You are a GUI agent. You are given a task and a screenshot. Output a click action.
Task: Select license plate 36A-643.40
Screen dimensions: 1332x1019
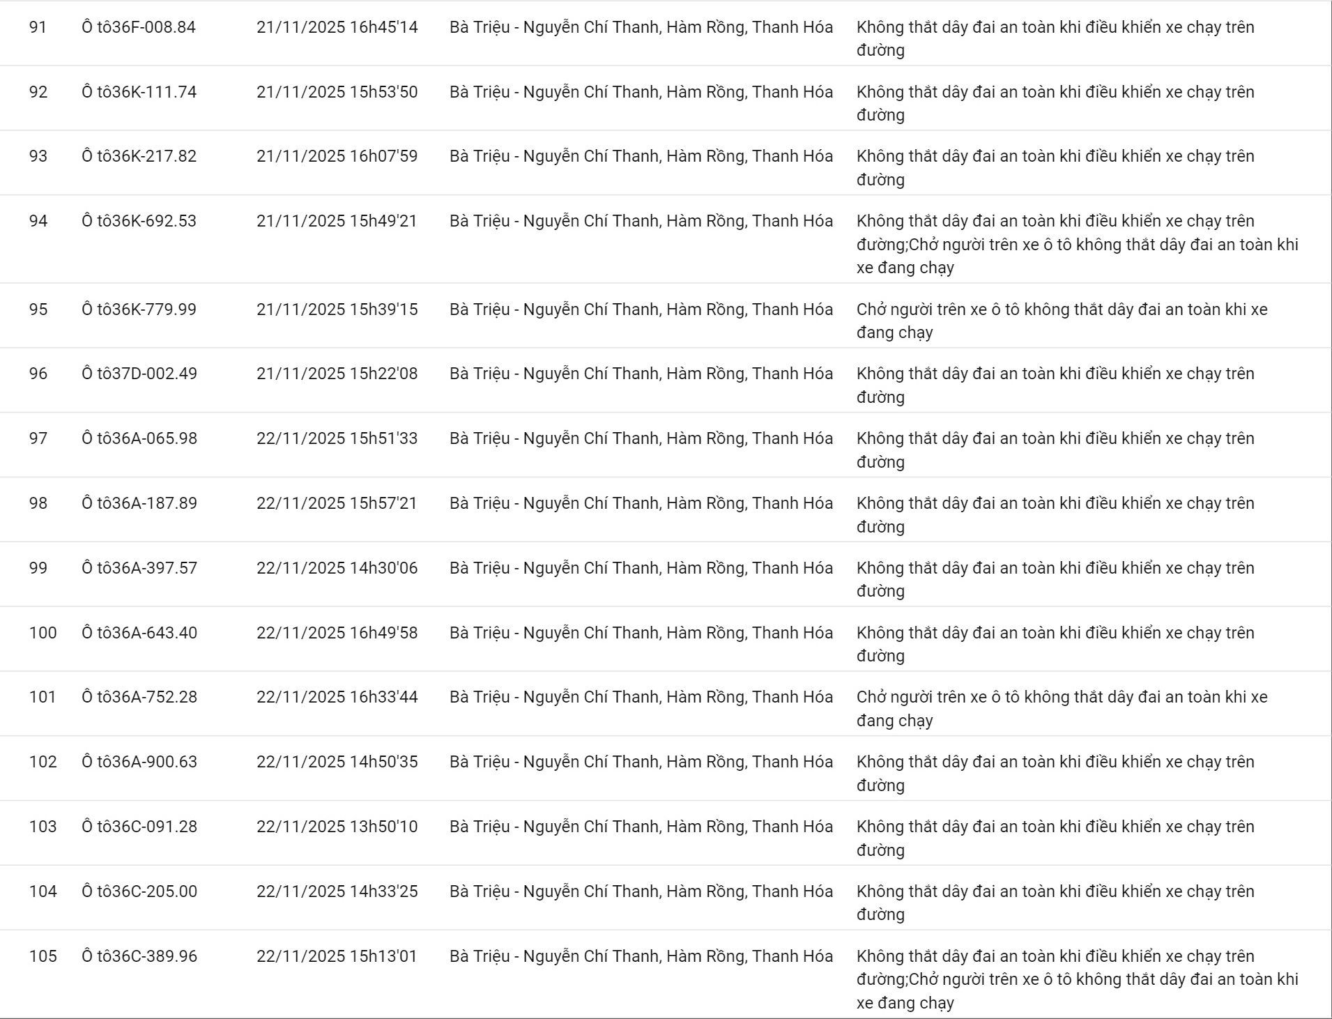click(x=139, y=633)
